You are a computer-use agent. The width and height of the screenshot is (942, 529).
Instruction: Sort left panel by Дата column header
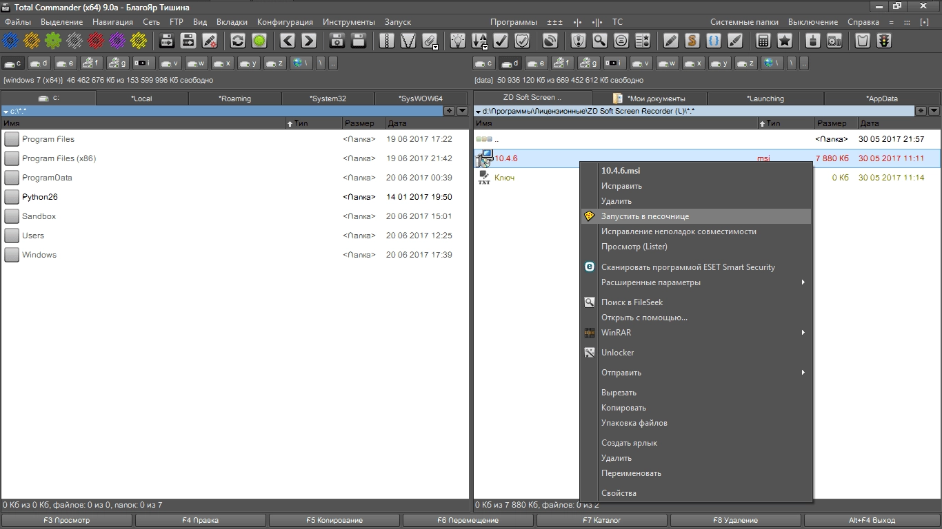tap(425, 123)
